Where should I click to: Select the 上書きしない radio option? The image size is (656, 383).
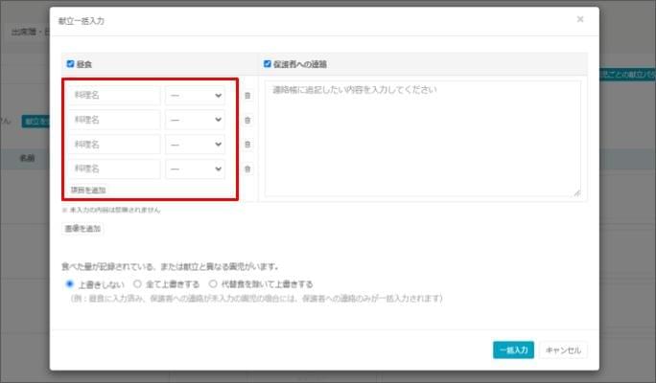tap(69, 284)
